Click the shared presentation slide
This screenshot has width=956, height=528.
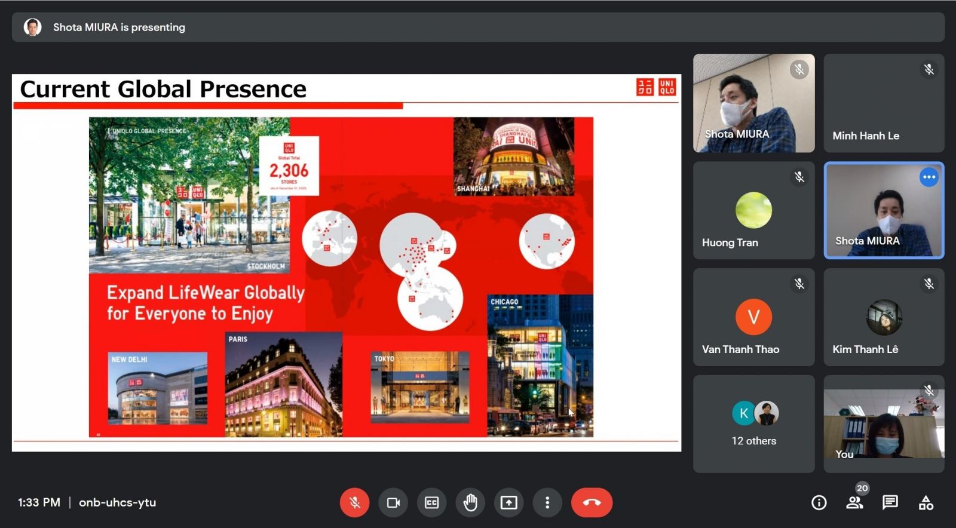(x=347, y=263)
